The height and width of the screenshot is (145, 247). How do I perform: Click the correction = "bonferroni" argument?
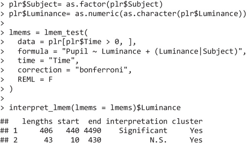[75, 70]
